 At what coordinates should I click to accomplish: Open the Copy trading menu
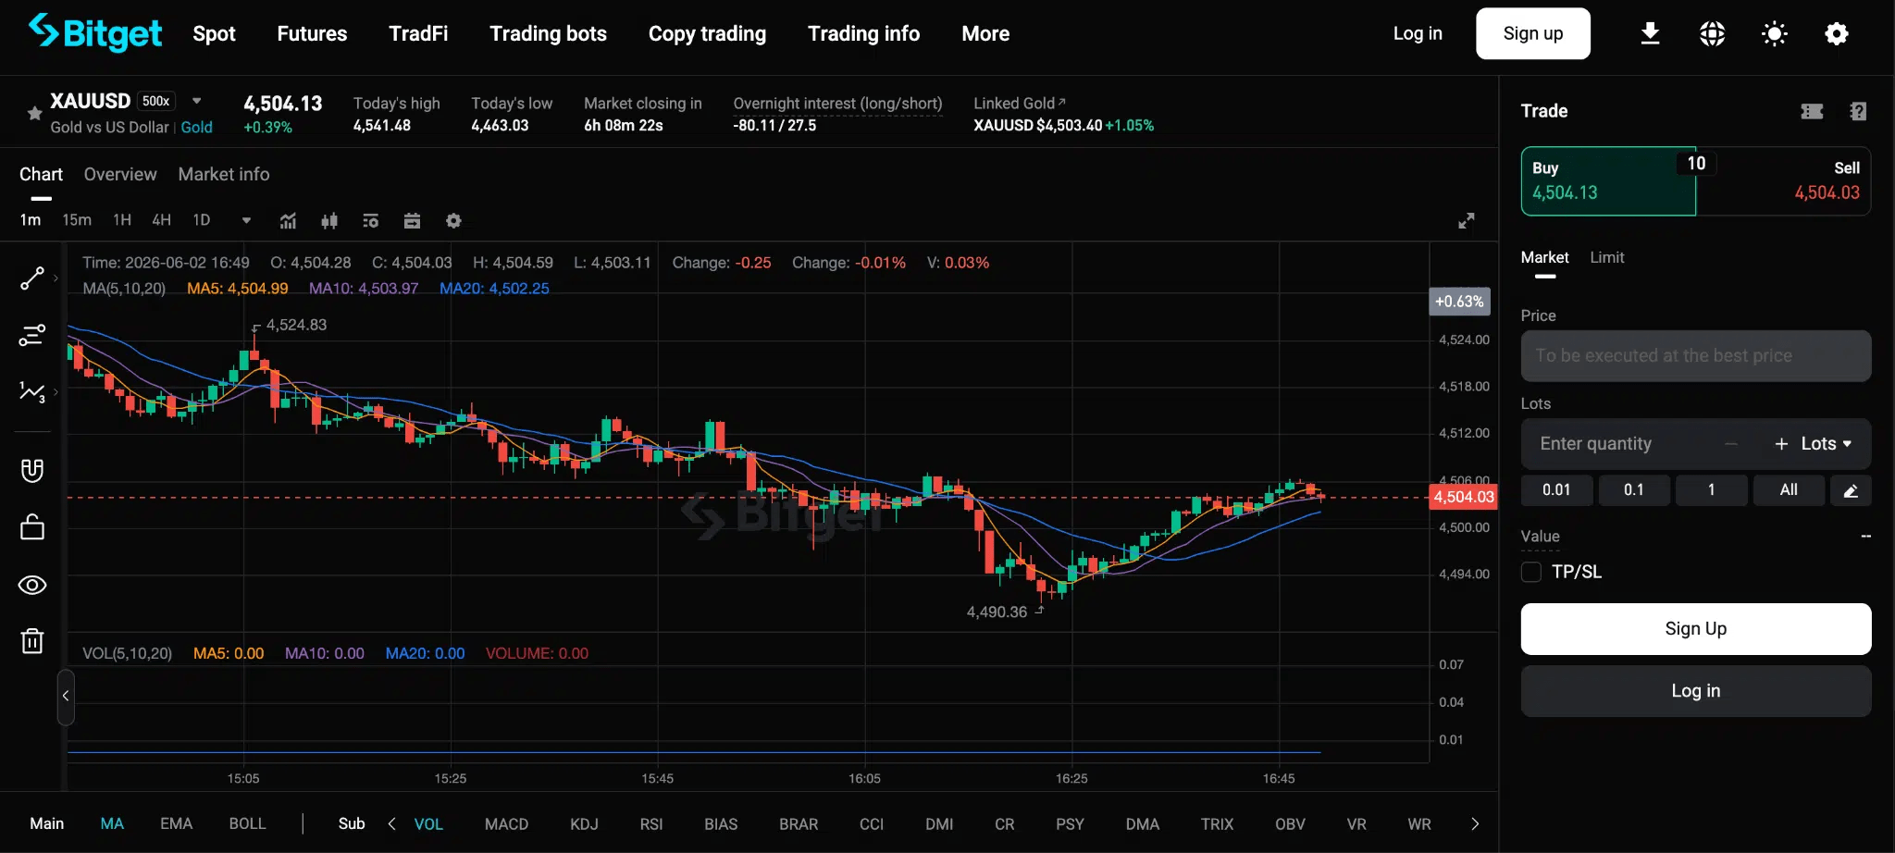(x=707, y=33)
